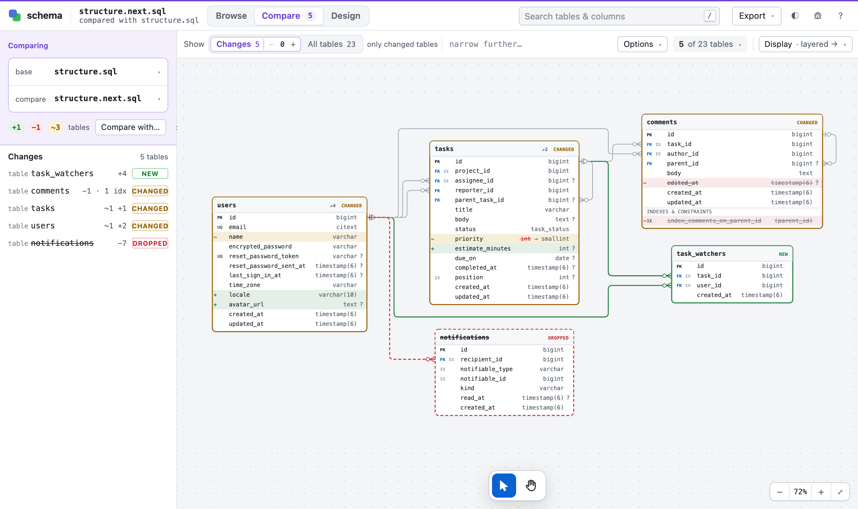Open 5 of 23 tables dropdown
Screen dimensions: 858x509
pyautogui.click(x=710, y=44)
